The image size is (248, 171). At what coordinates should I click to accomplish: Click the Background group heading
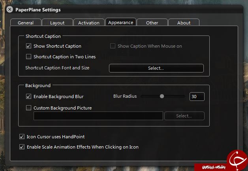pos(38,85)
